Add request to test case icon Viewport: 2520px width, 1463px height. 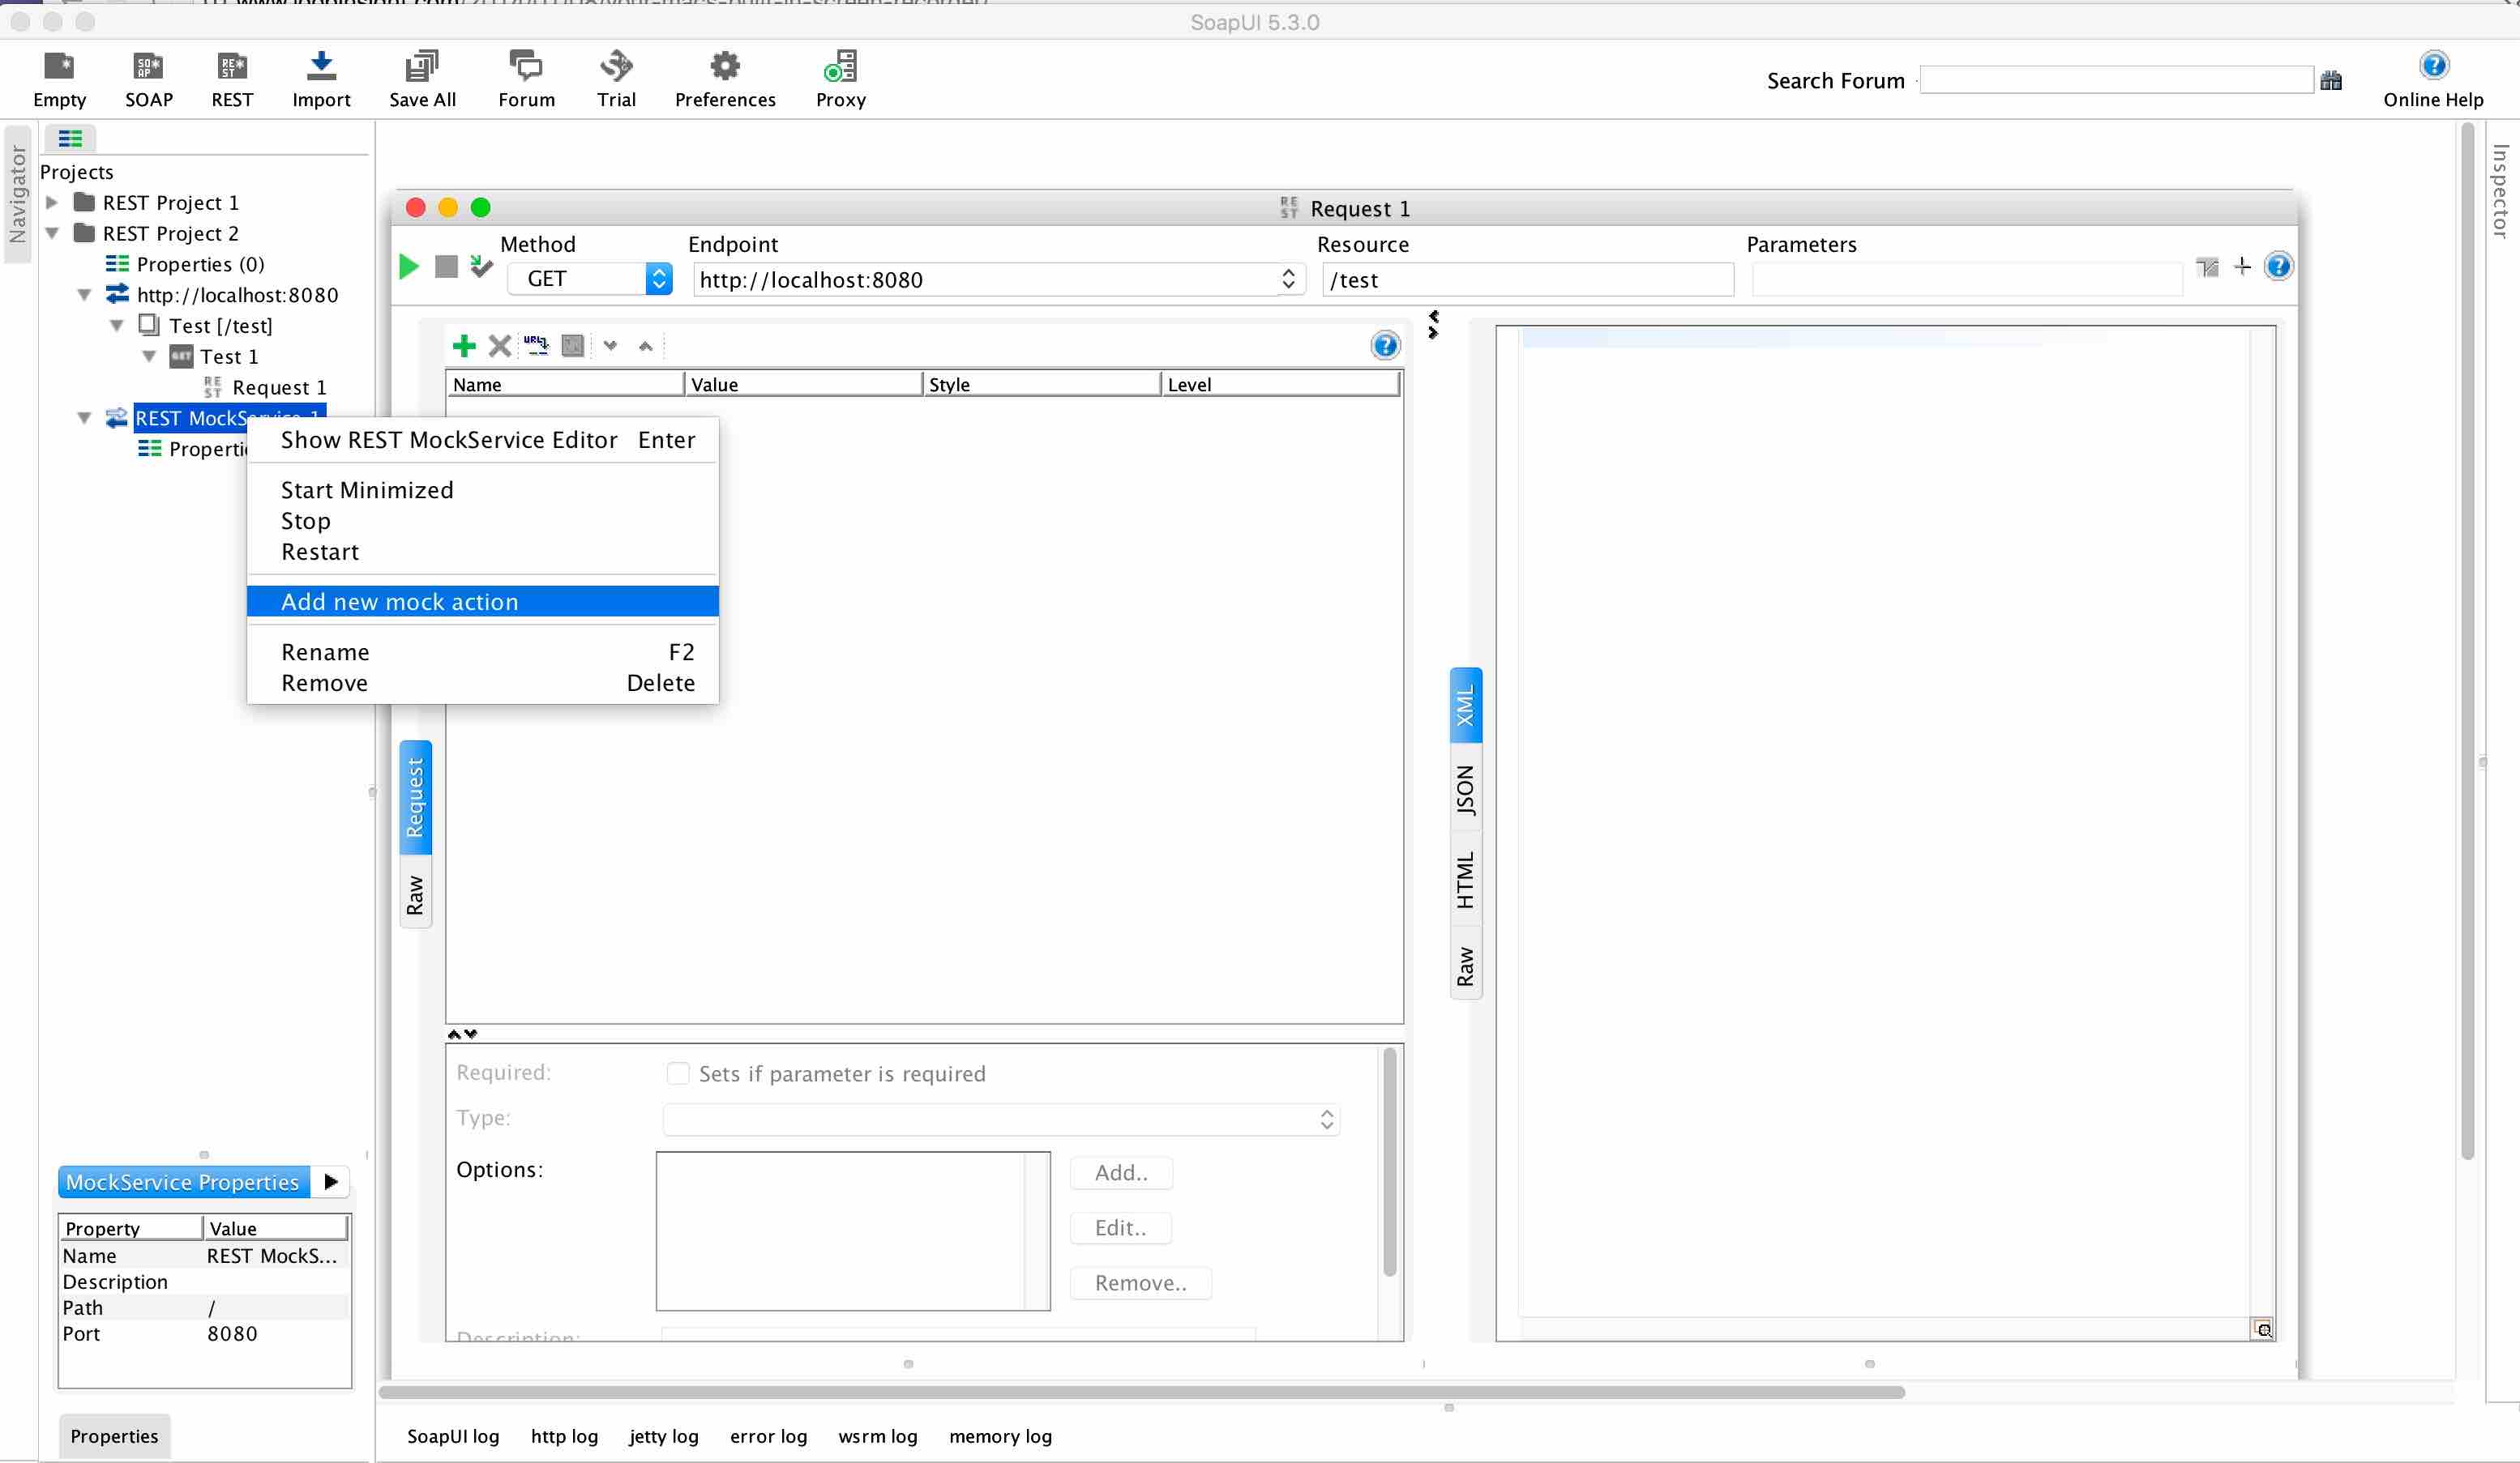point(481,266)
